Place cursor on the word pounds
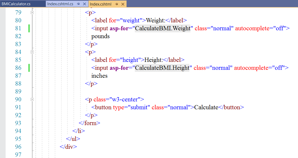The width and height of the screenshot is (298, 158). [x=101, y=36]
